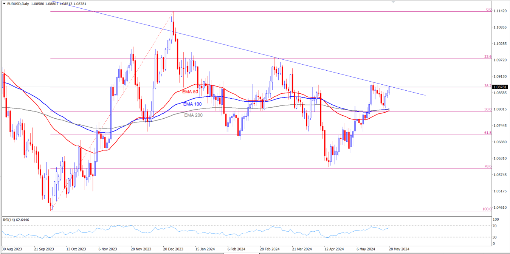Click the Fibonacci 78.6 level label
Image resolution: width=510 pixels, height=254 pixels.
(488, 166)
